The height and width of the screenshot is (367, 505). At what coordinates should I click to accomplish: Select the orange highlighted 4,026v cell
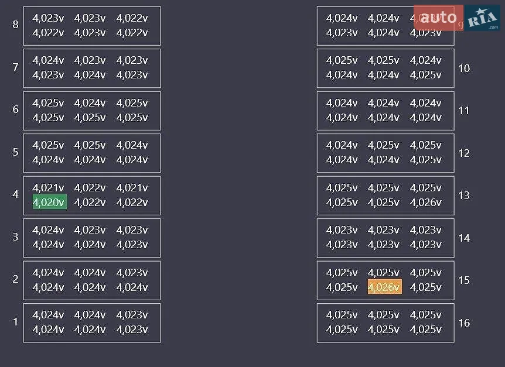point(384,287)
